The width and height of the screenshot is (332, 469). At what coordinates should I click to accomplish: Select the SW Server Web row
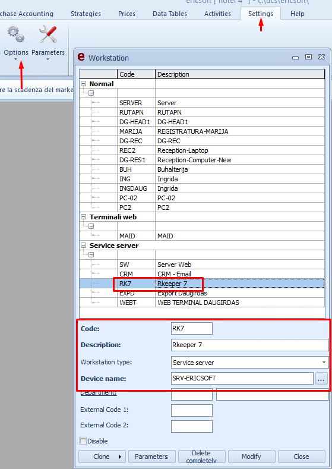pyautogui.click(x=202, y=265)
